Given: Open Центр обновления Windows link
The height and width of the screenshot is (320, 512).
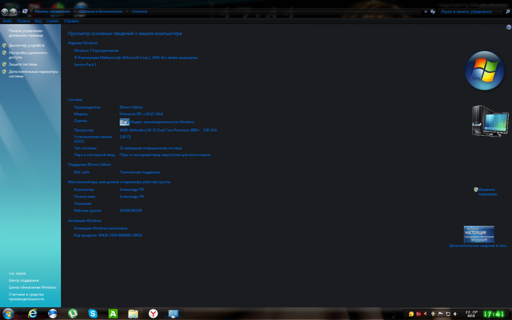Looking at the screenshot, I should click(x=33, y=287).
